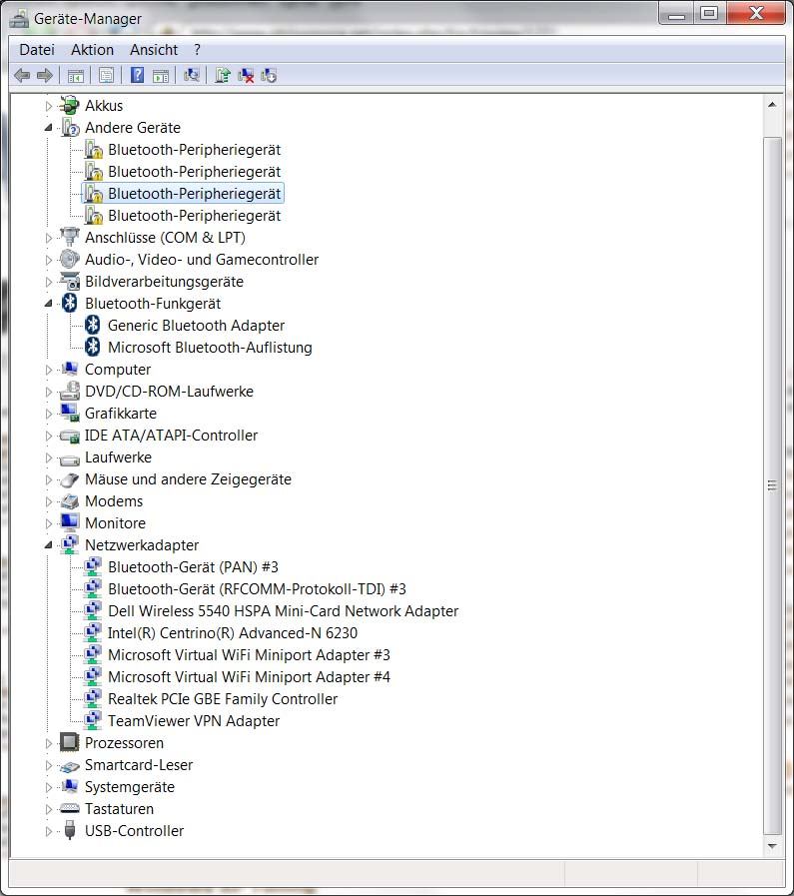Click the scrollbar down arrow
This screenshot has height=896, width=794.
click(772, 846)
